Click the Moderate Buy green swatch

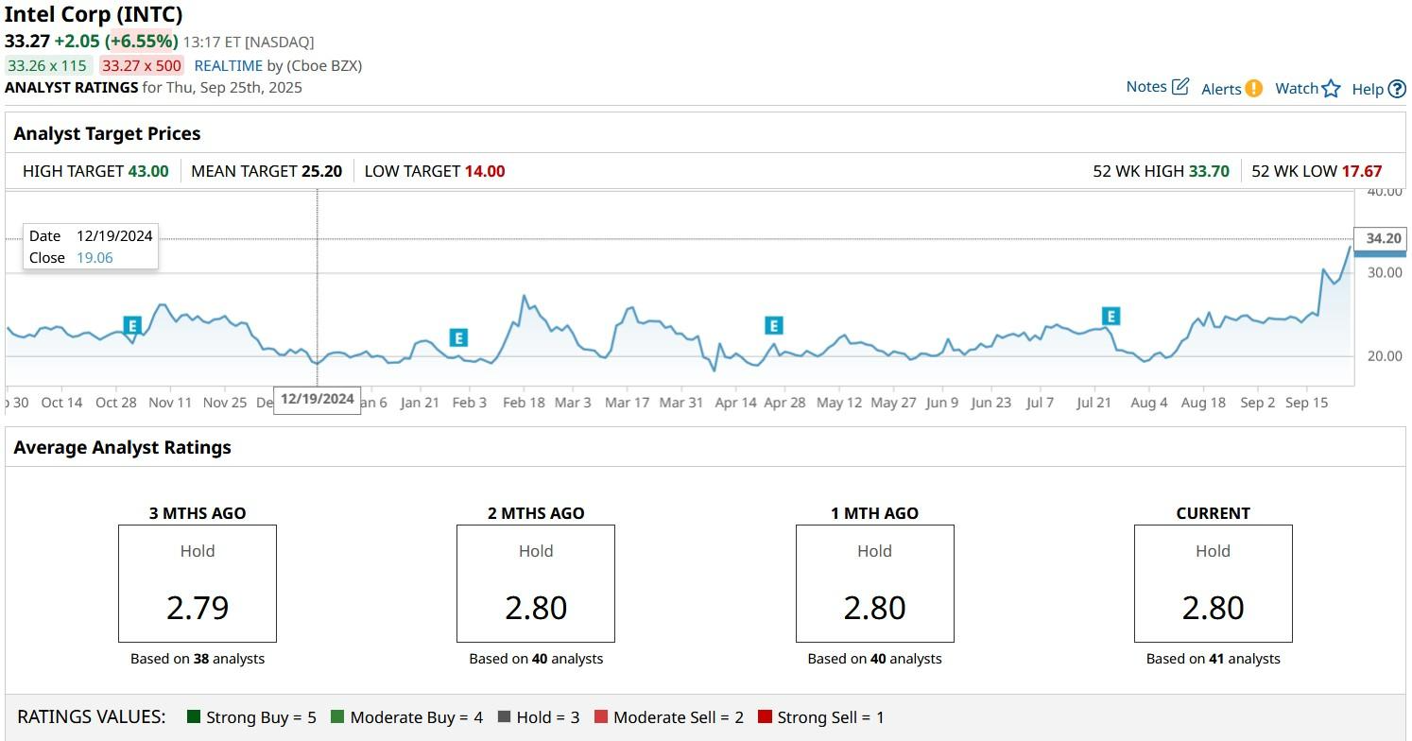(337, 717)
